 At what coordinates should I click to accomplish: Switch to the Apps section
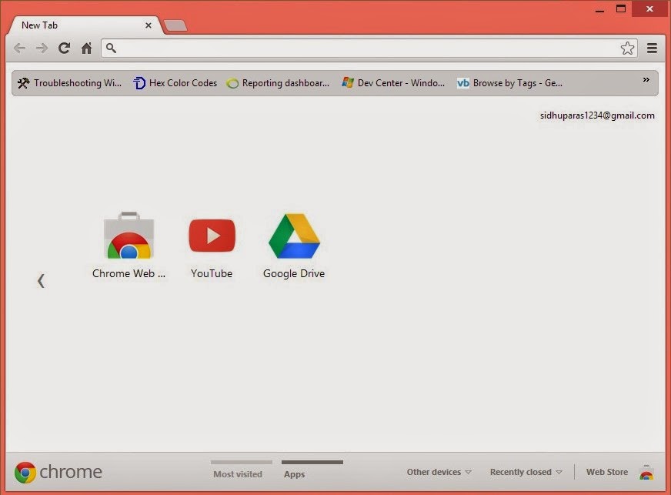point(295,474)
